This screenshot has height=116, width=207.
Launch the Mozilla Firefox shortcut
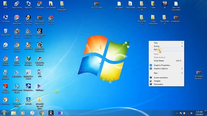[x=17, y=33]
